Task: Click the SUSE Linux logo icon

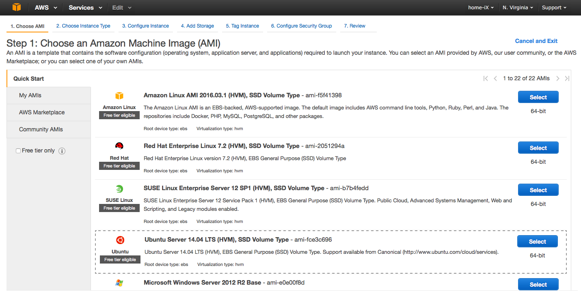Action: click(x=119, y=189)
